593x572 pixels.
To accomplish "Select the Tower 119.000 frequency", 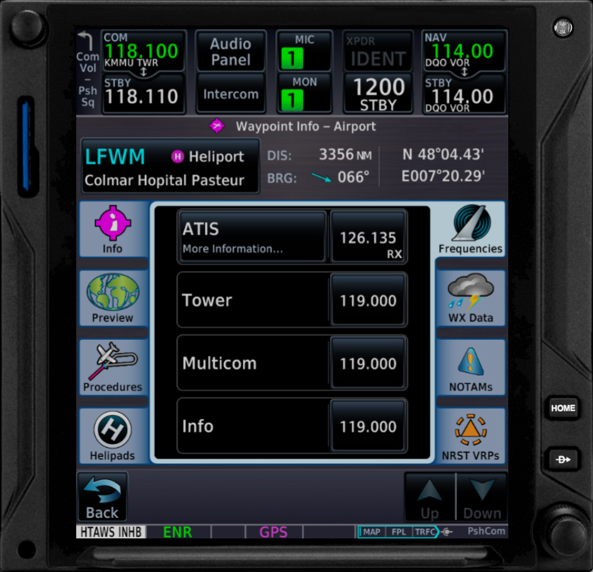I will pos(368,301).
